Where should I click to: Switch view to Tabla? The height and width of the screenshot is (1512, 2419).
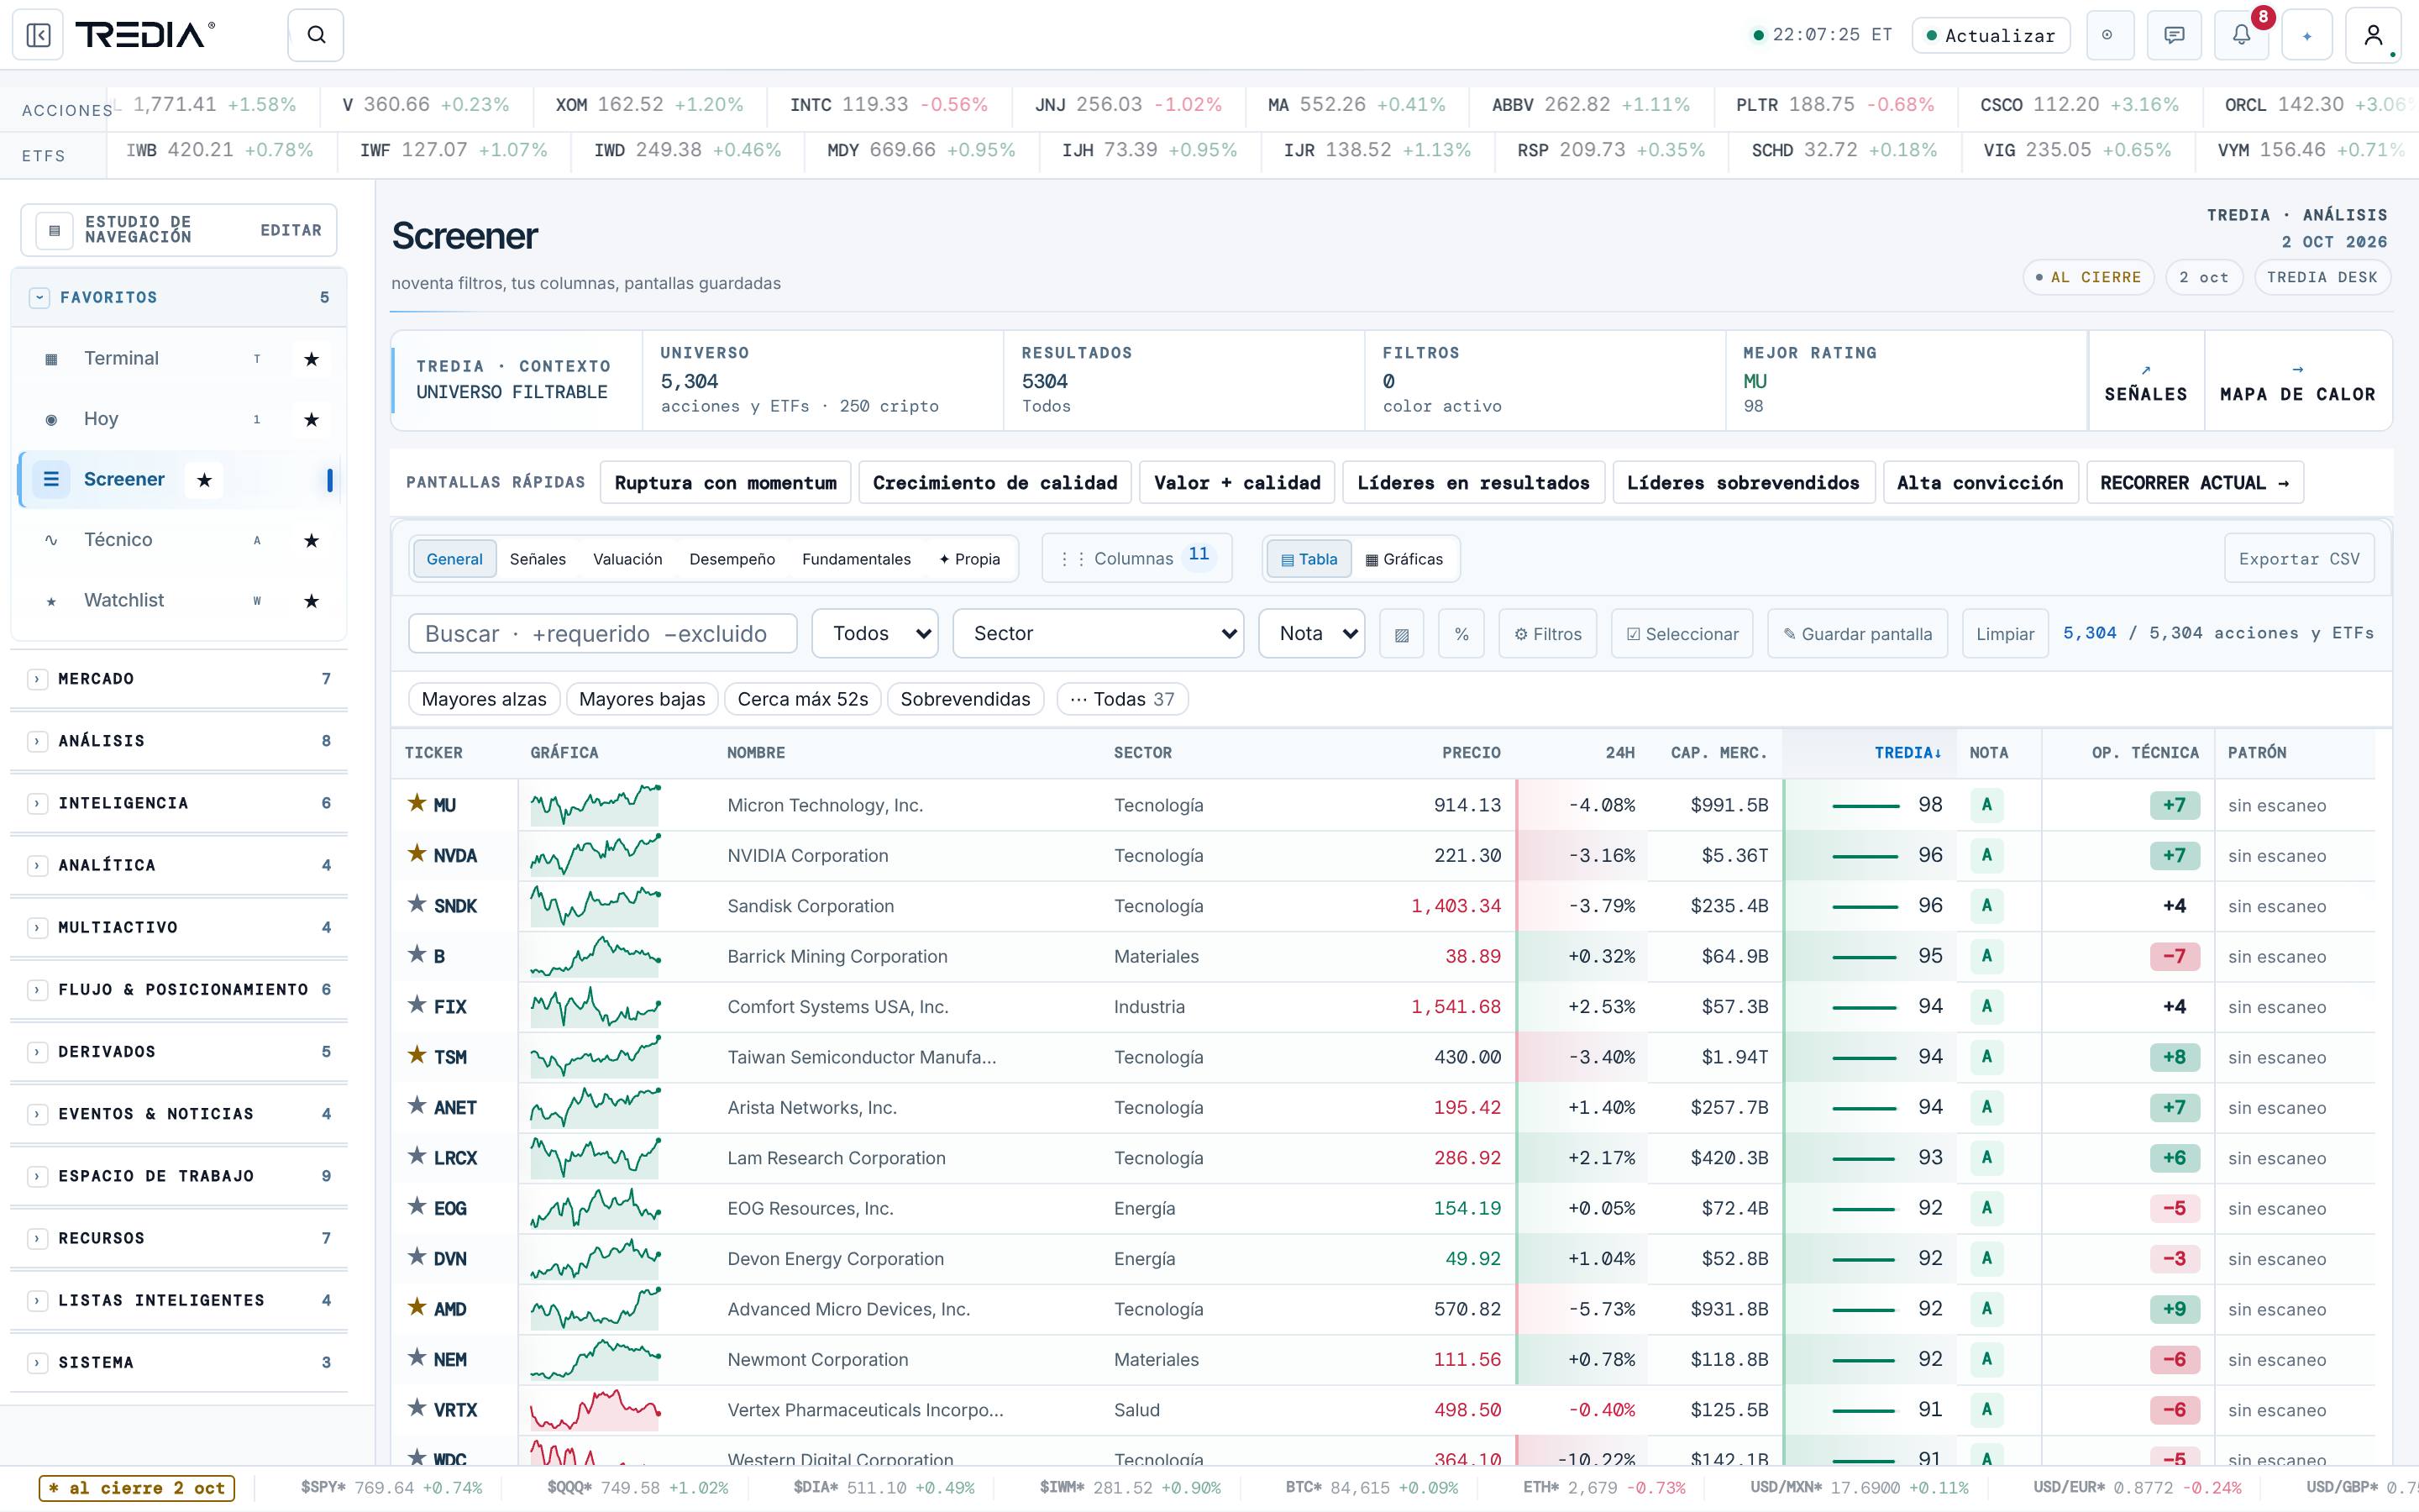click(x=1309, y=559)
